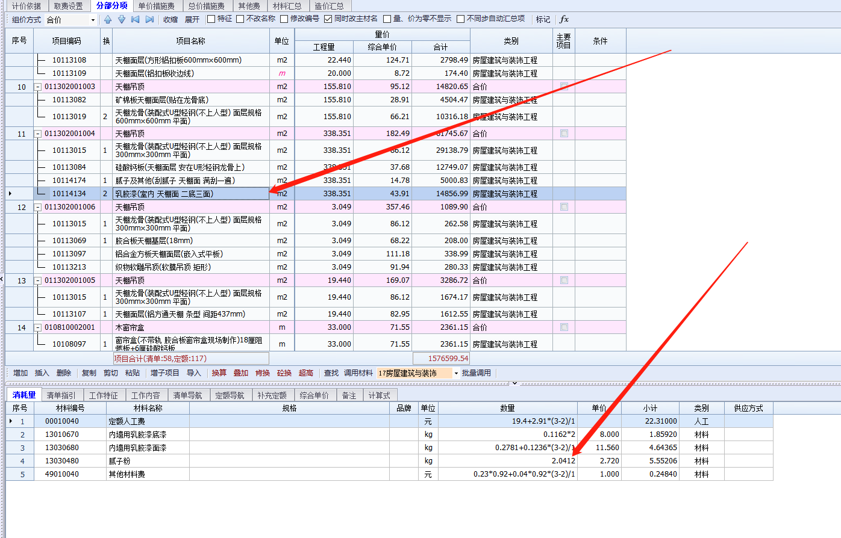Image resolution: width=841 pixels, height=538 pixels.
Task: Jump to first record arrow icon
Action: [x=136, y=19]
